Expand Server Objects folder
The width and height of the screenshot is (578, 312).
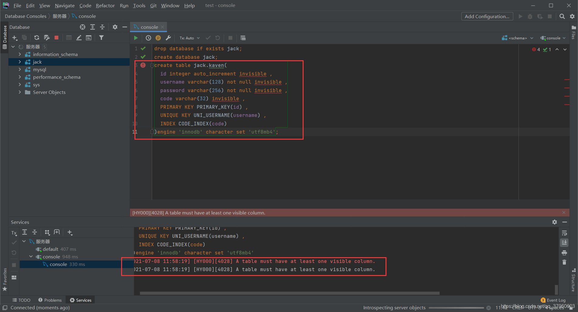click(x=20, y=92)
